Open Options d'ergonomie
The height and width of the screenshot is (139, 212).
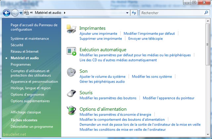[x=27, y=94]
